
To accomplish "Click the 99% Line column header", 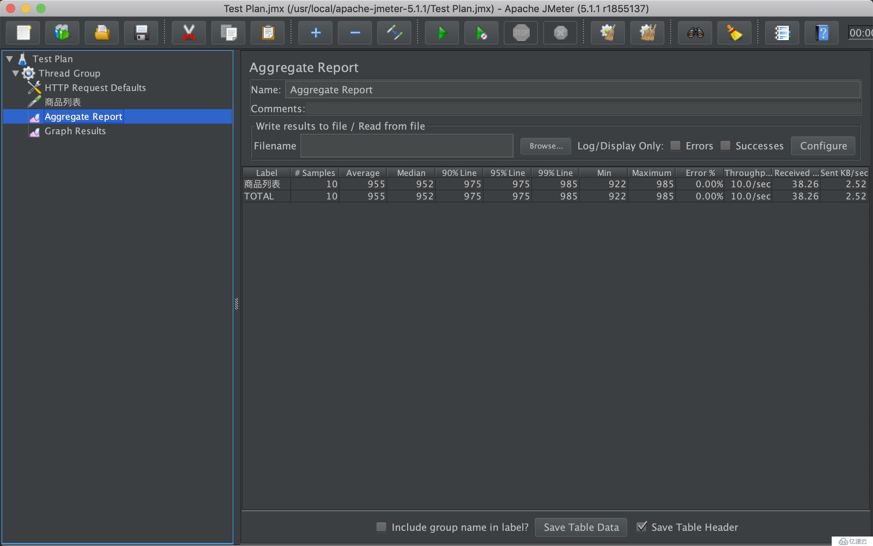I will (x=555, y=173).
